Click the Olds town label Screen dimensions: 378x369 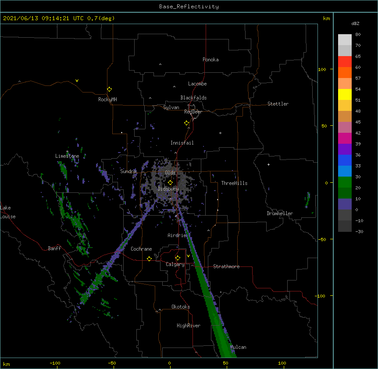coord(170,173)
